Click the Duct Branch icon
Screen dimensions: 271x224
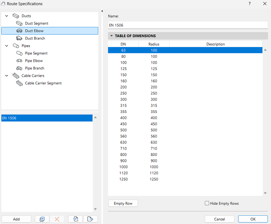pos(19,38)
